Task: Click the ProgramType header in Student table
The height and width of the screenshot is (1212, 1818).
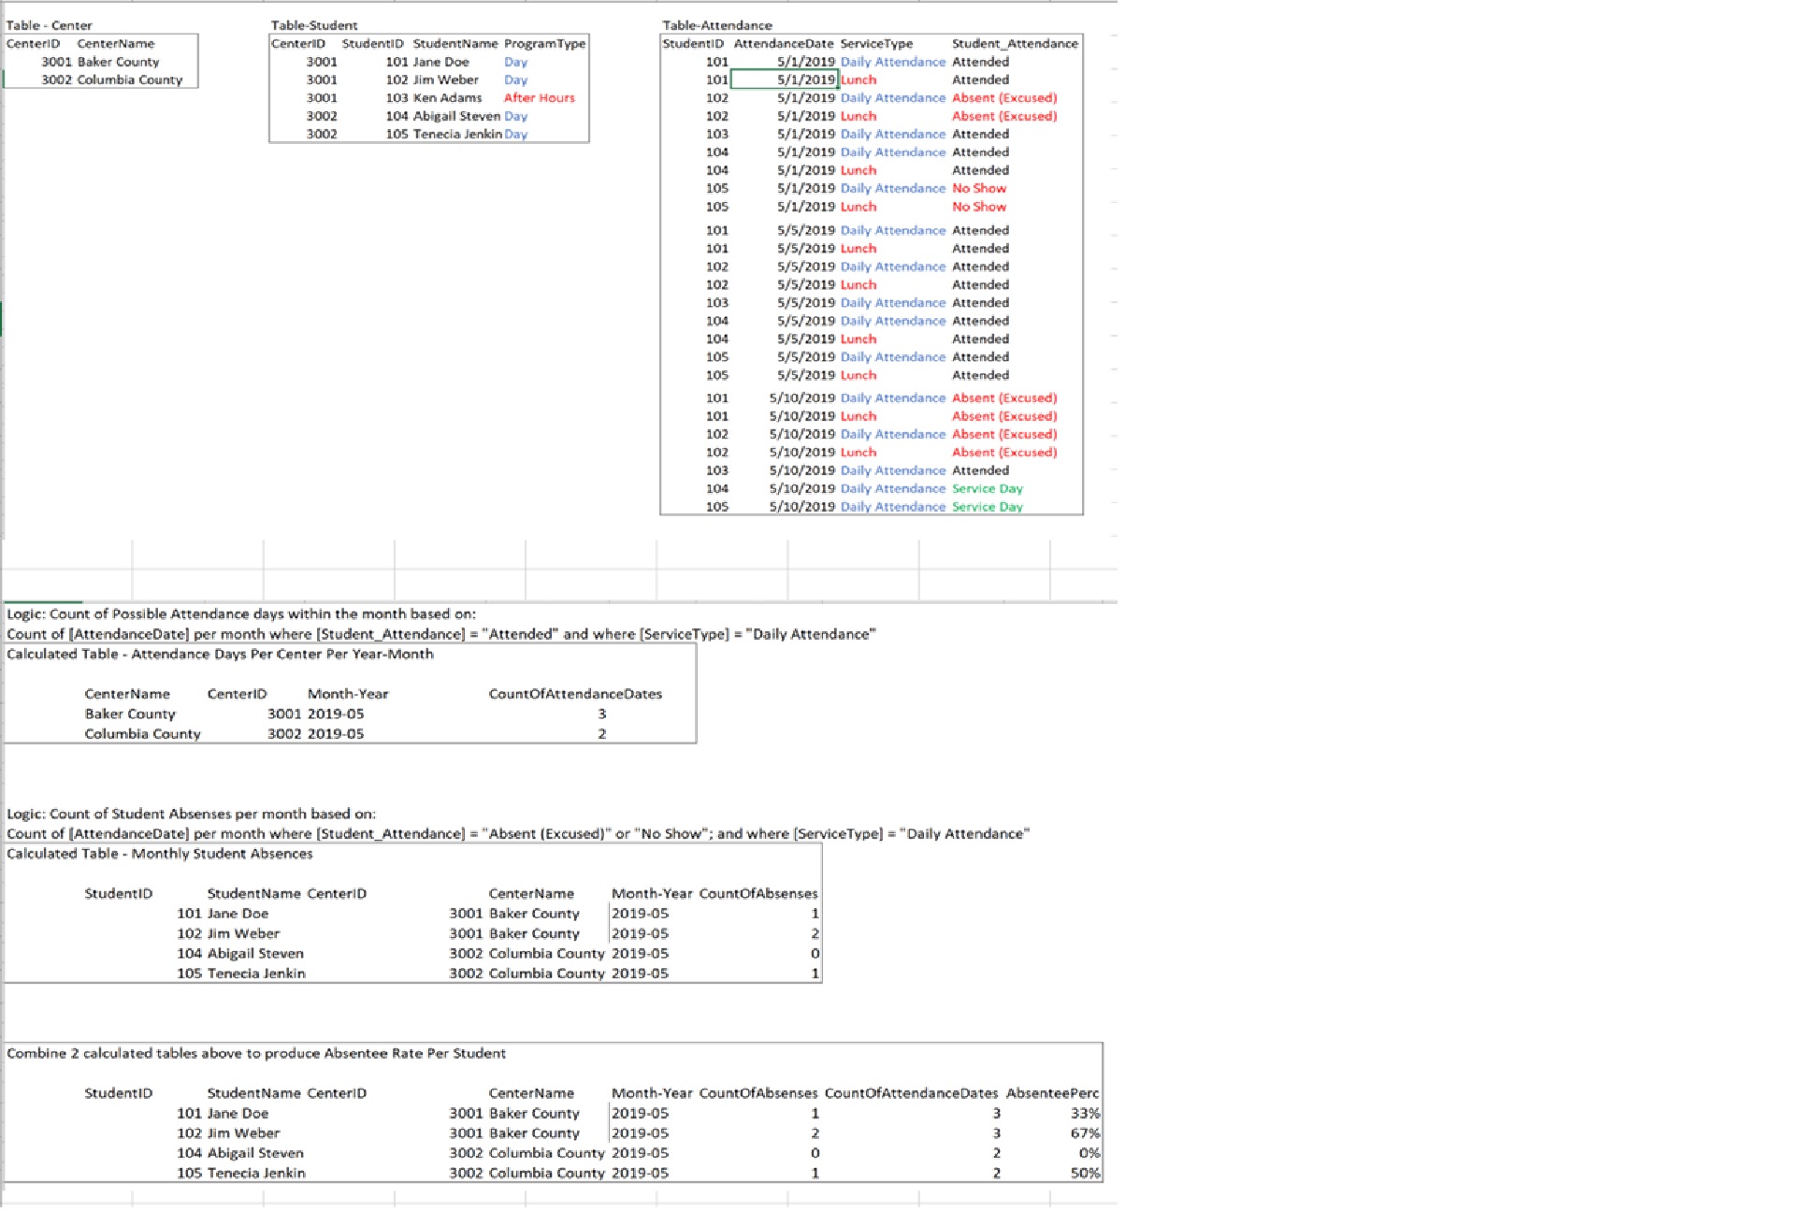Action: click(x=544, y=43)
